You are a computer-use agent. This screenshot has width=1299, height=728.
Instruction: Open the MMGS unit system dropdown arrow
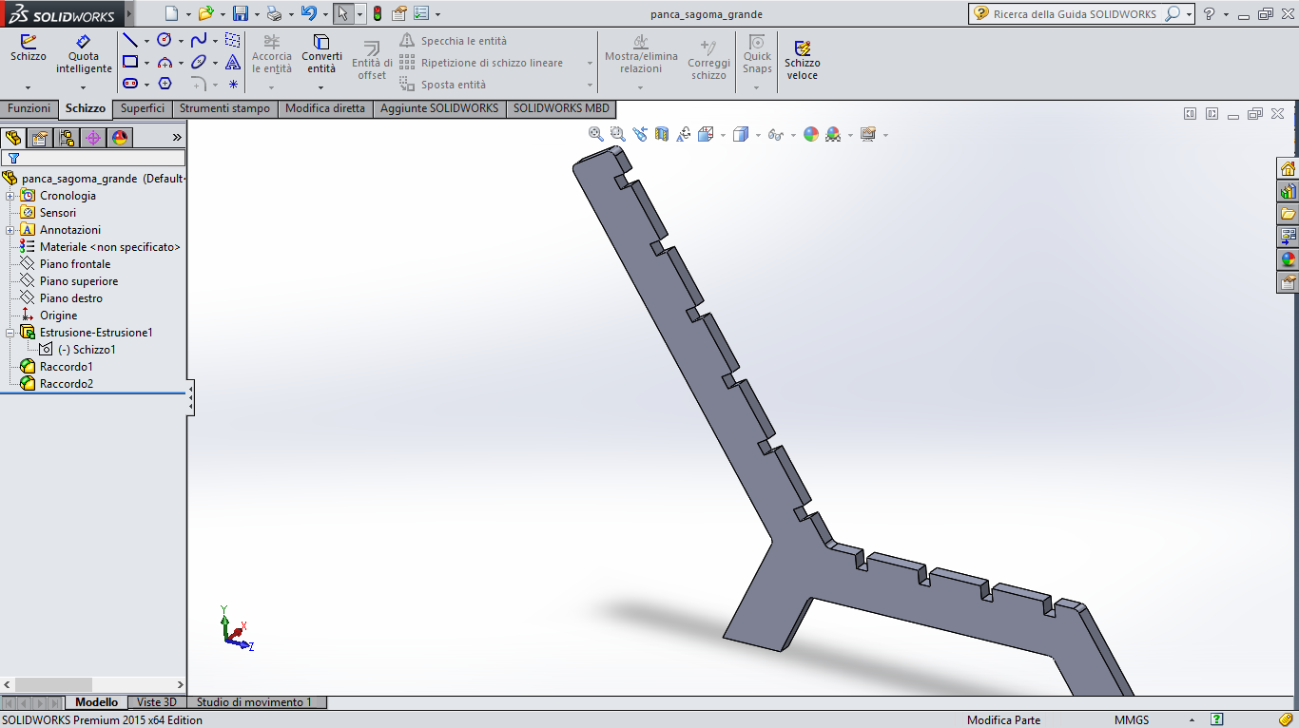click(1193, 719)
